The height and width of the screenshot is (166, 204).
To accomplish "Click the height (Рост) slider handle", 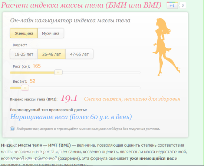I will [x=58, y=72].
